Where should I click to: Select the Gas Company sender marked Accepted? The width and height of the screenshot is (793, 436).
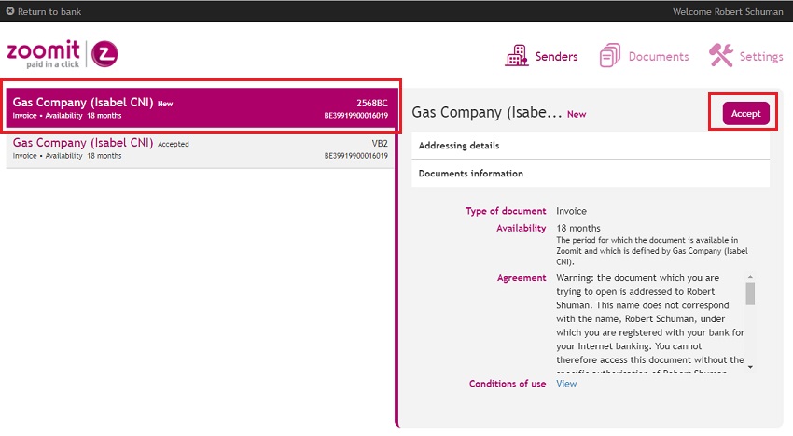pyautogui.click(x=201, y=148)
